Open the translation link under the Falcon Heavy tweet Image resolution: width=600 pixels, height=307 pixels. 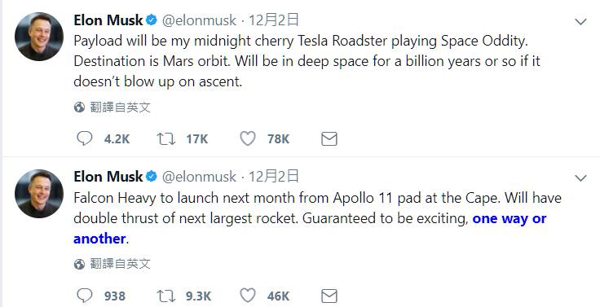[x=120, y=264]
